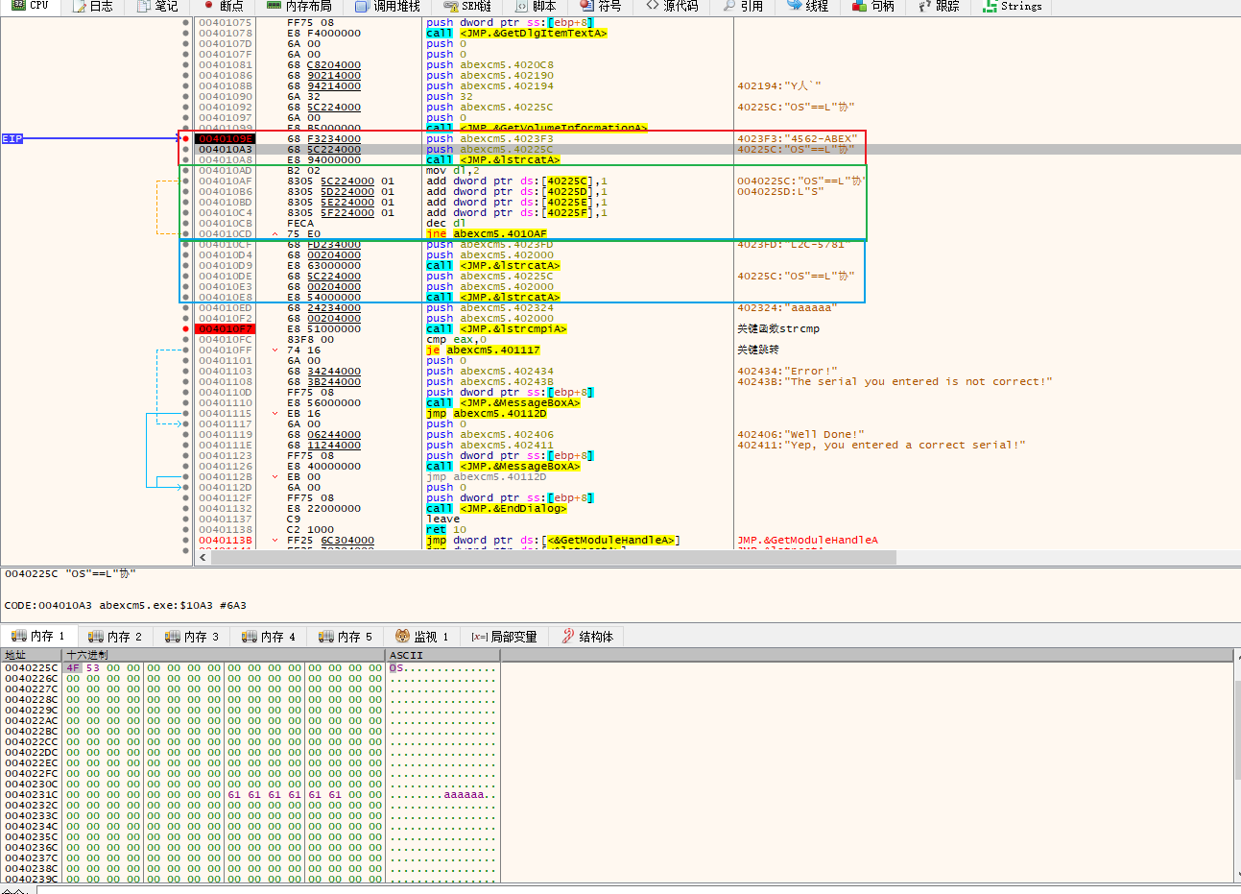Select the 'jne abexcm5.4010AF' instruction

[487, 233]
